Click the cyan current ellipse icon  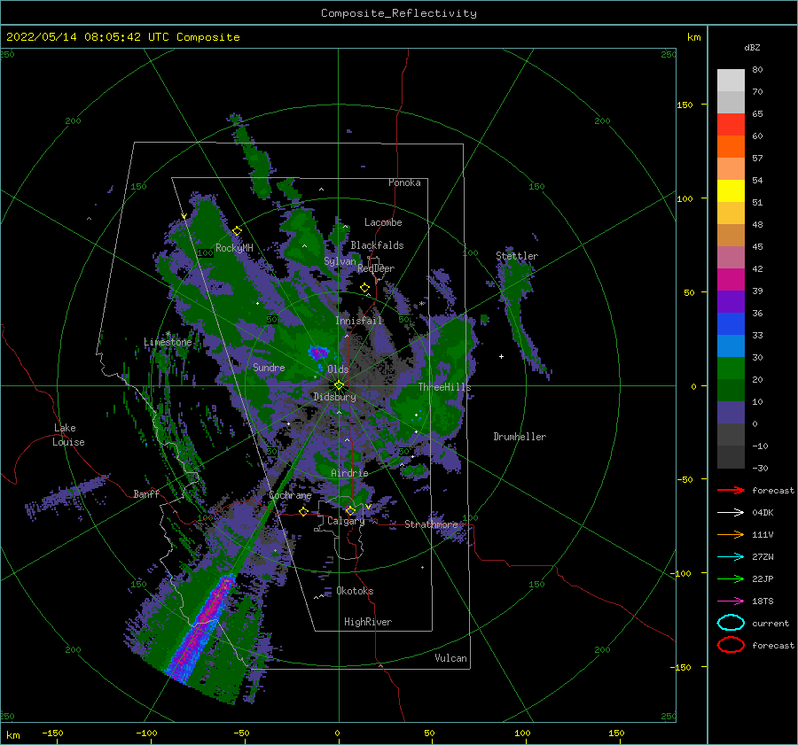731,623
